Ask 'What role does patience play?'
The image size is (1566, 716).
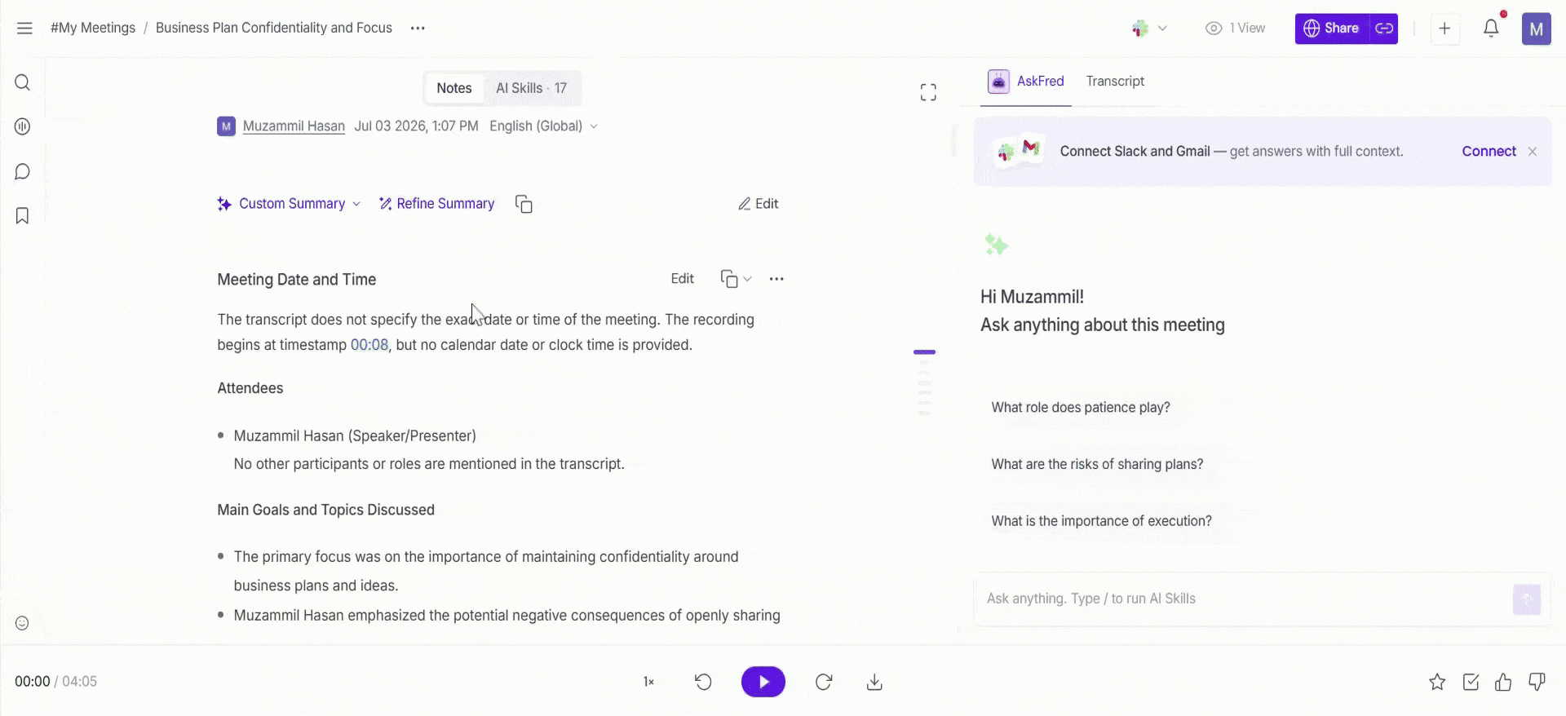pyautogui.click(x=1081, y=408)
